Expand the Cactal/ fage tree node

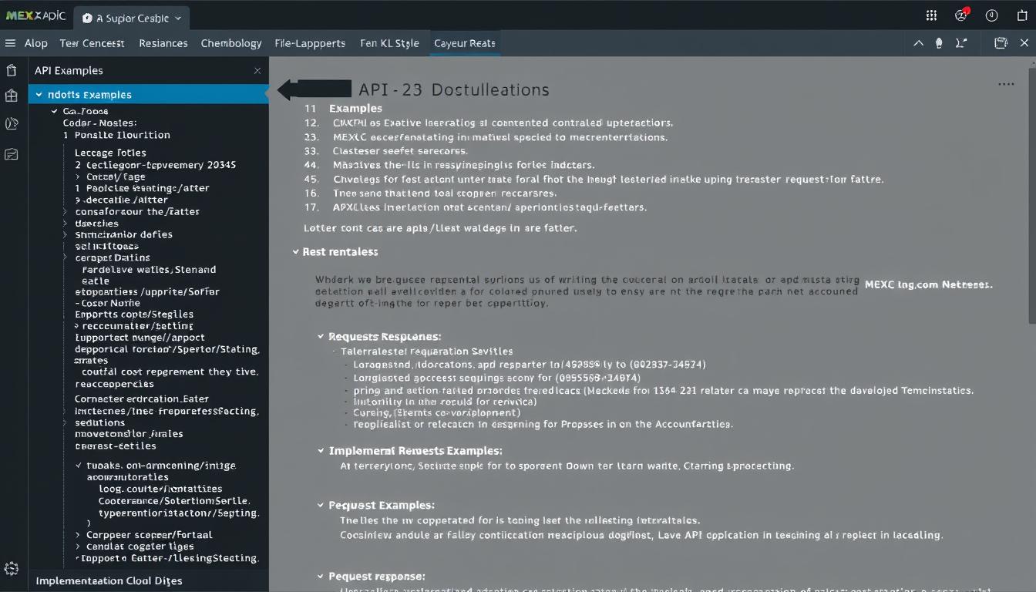[x=78, y=177]
